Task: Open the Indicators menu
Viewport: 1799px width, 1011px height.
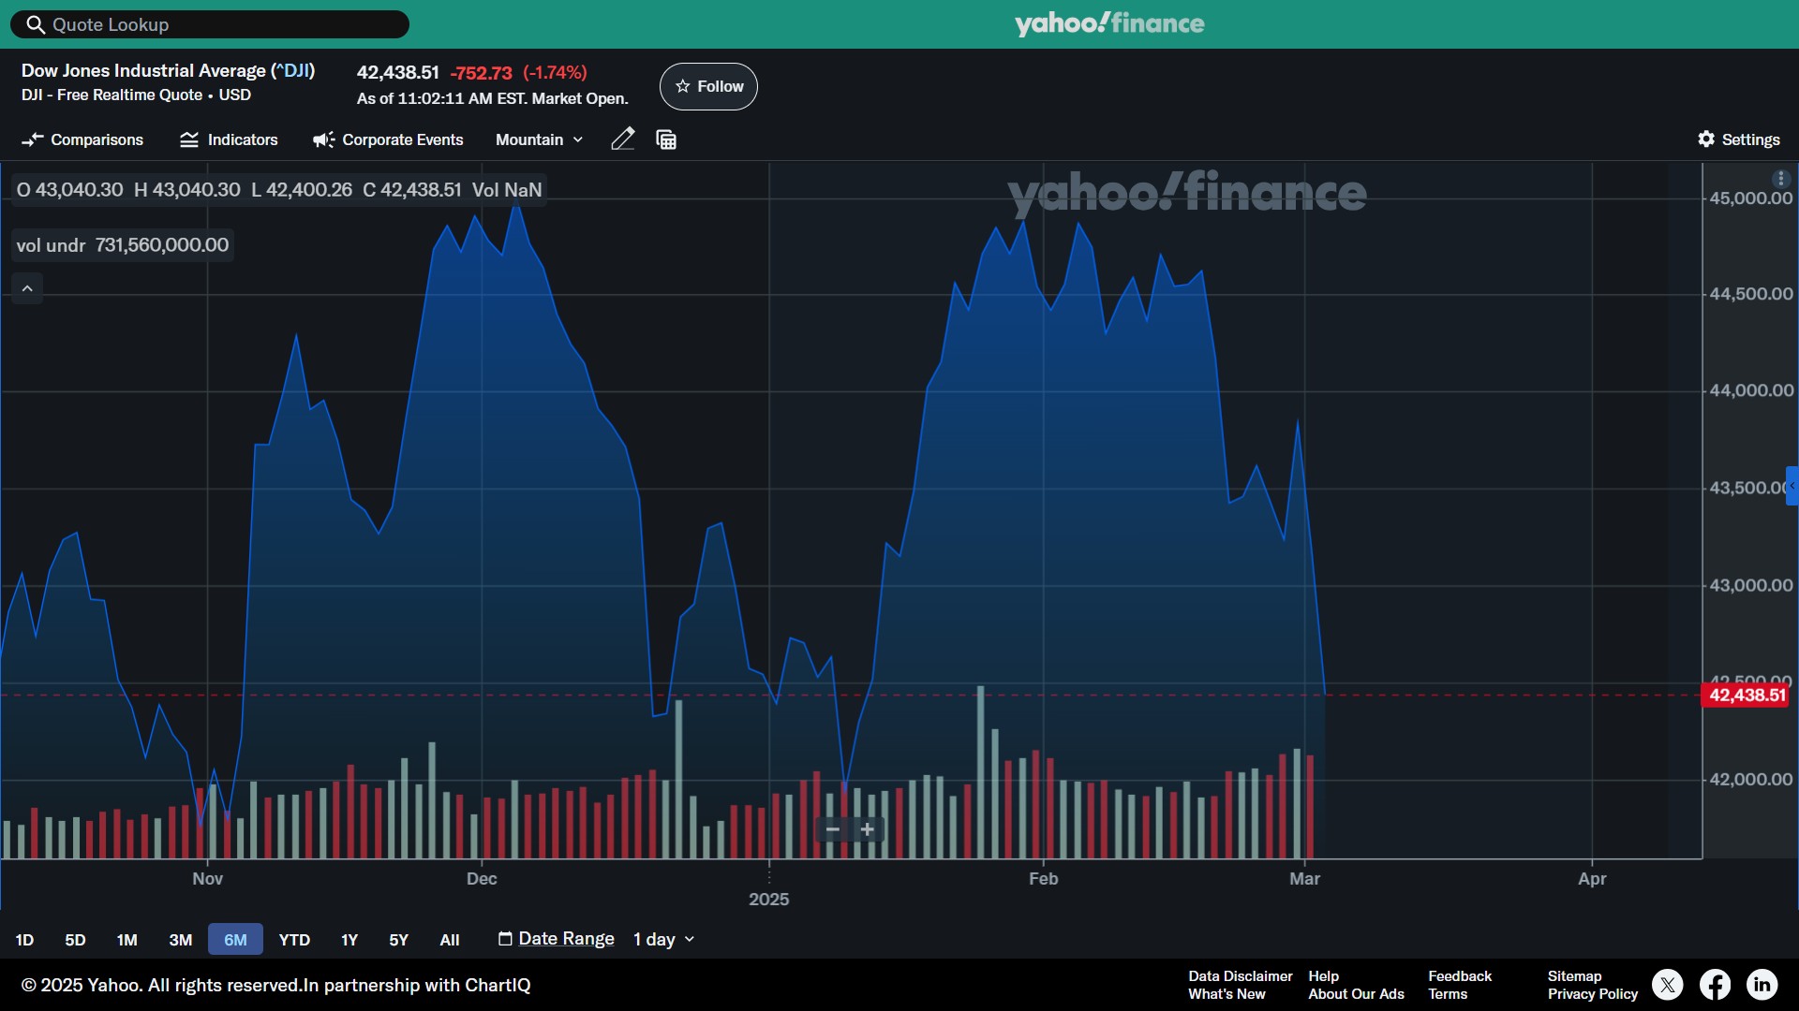Action: click(x=229, y=139)
